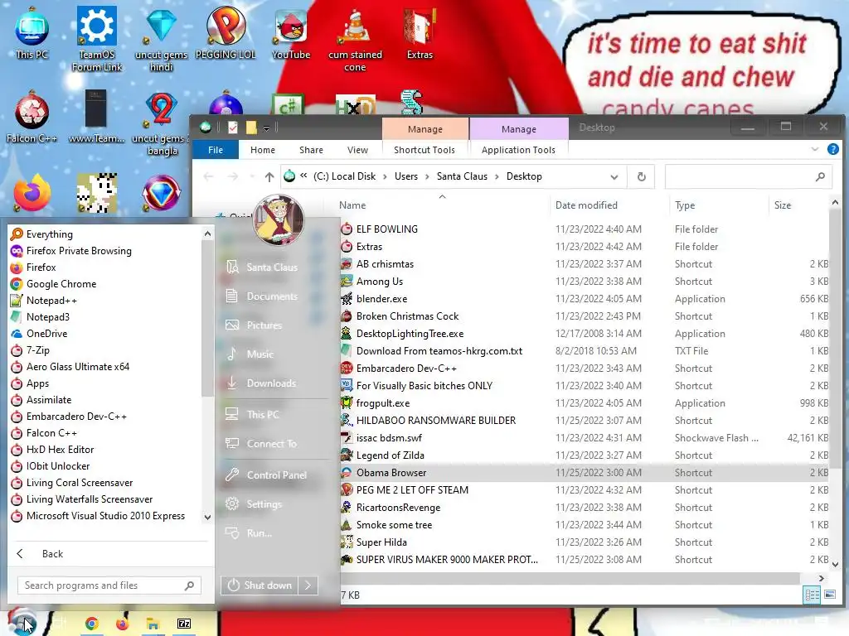This screenshot has width=849, height=636.
Task: Expand the ribbon with the chevron
Action: click(x=814, y=149)
